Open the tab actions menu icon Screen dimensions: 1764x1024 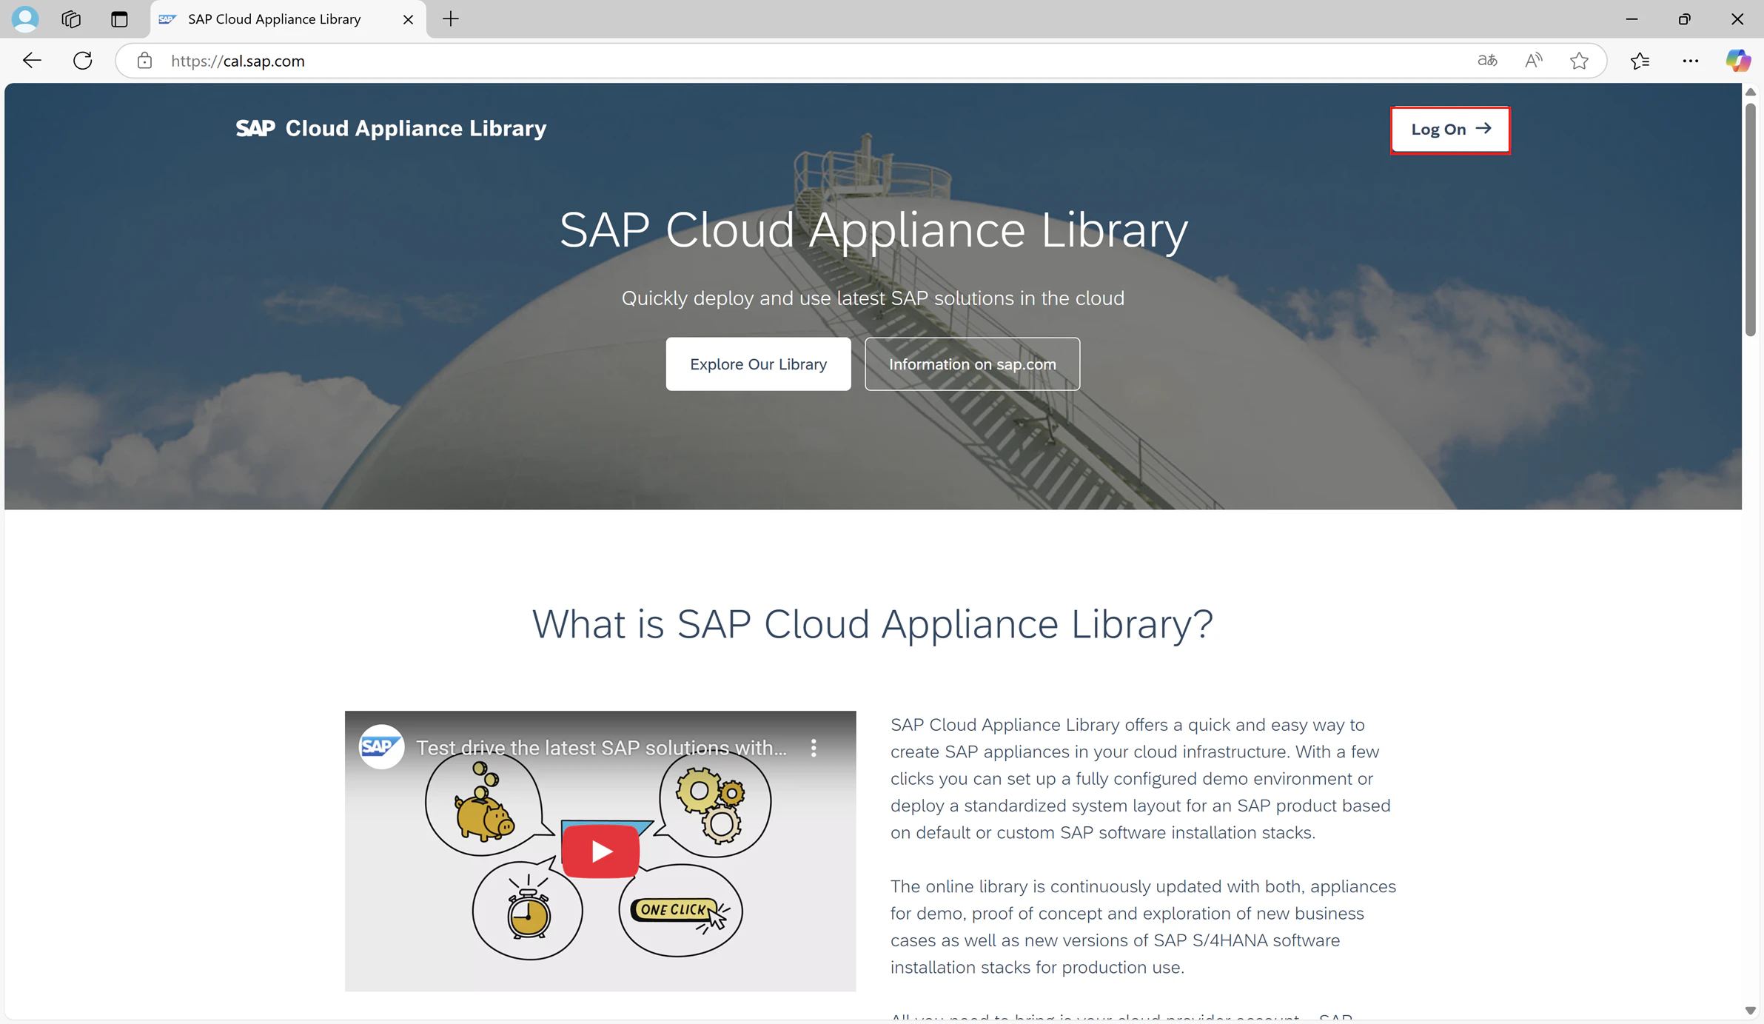click(119, 19)
